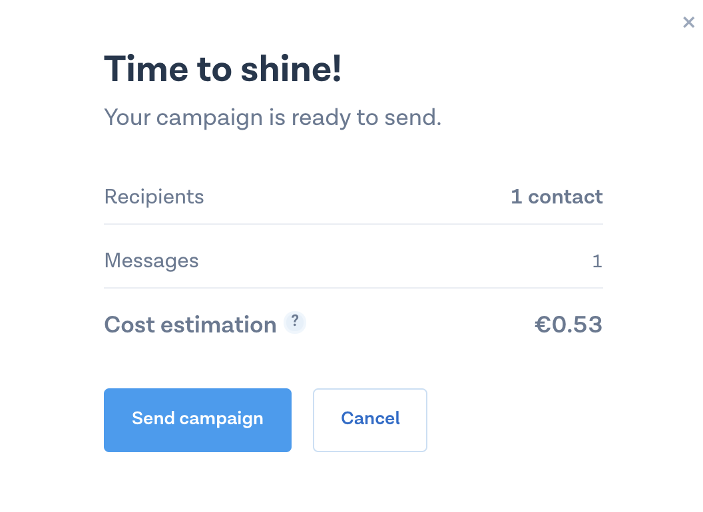The image size is (703, 512).
Task: Open help next to Cost estimation
Action: [295, 322]
